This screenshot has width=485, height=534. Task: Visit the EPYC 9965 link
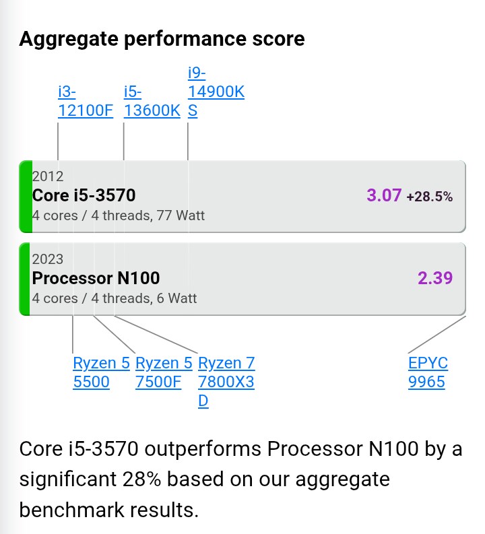click(428, 373)
